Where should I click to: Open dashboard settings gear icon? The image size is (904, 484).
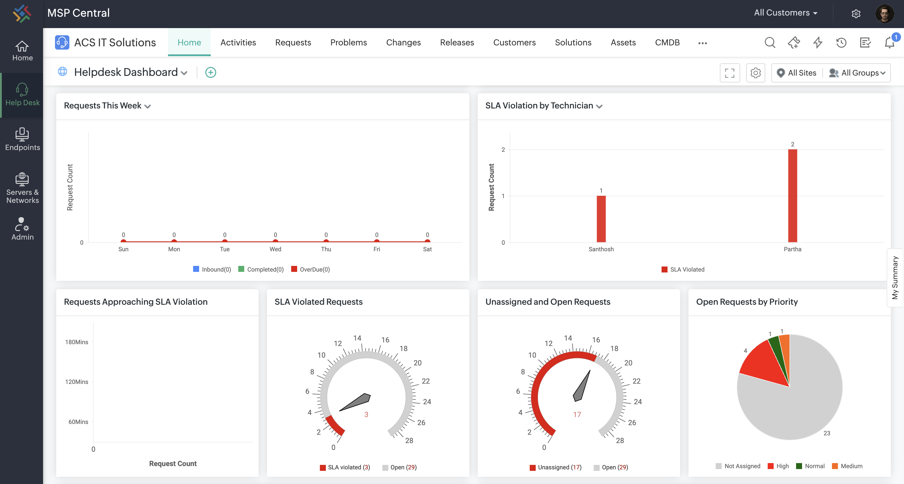[x=755, y=73]
